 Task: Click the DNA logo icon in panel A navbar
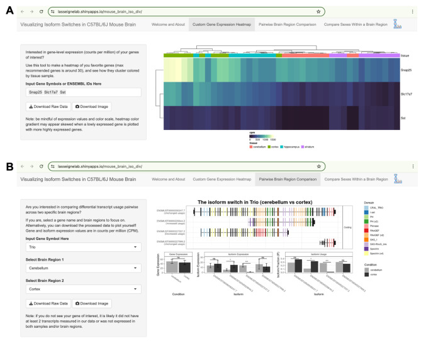coord(397,24)
